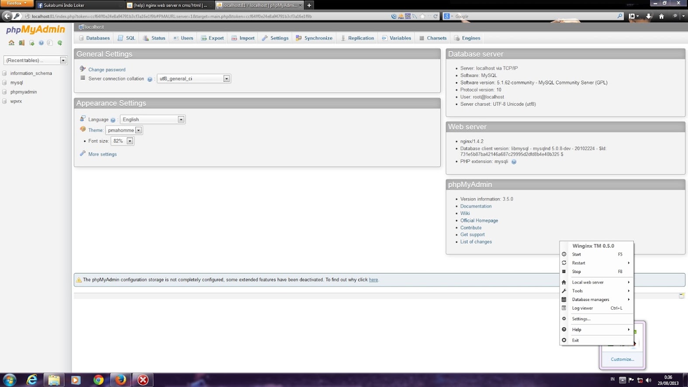Click the red X application in the taskbar
This screenshot has width=688, height=387.
pyautogui.click(x=143, y=380)
